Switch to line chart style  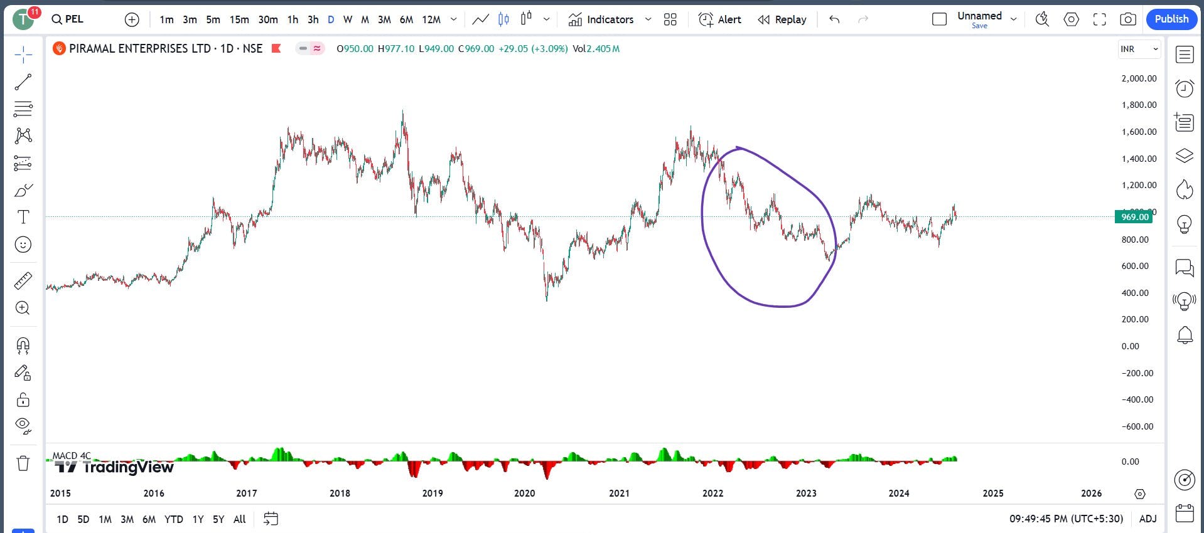click(x=480, y=19)
